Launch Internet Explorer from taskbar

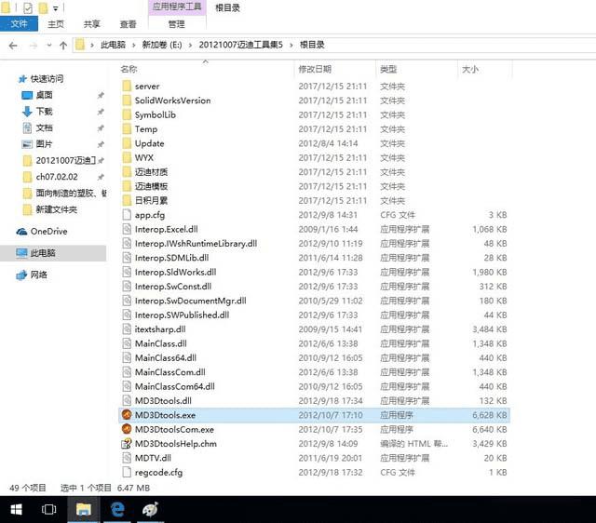coord(117,509)
